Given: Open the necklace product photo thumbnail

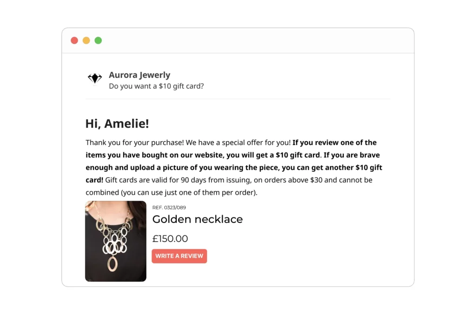Looking at the screenshot, I should tap(115, 241).
